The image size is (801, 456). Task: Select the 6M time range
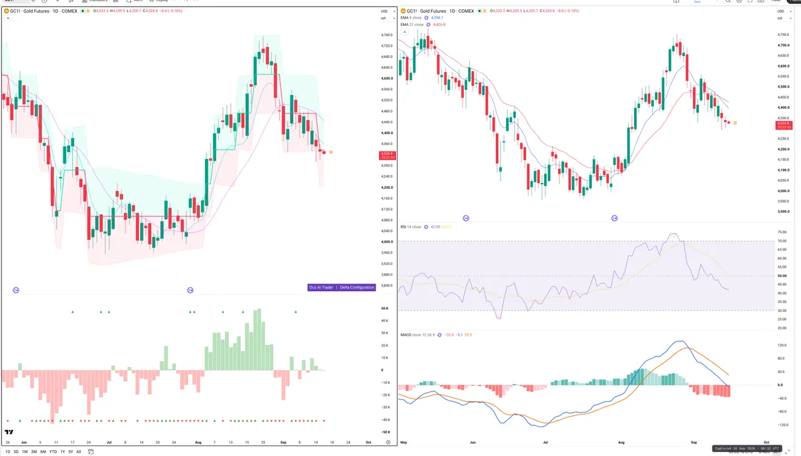43,451
